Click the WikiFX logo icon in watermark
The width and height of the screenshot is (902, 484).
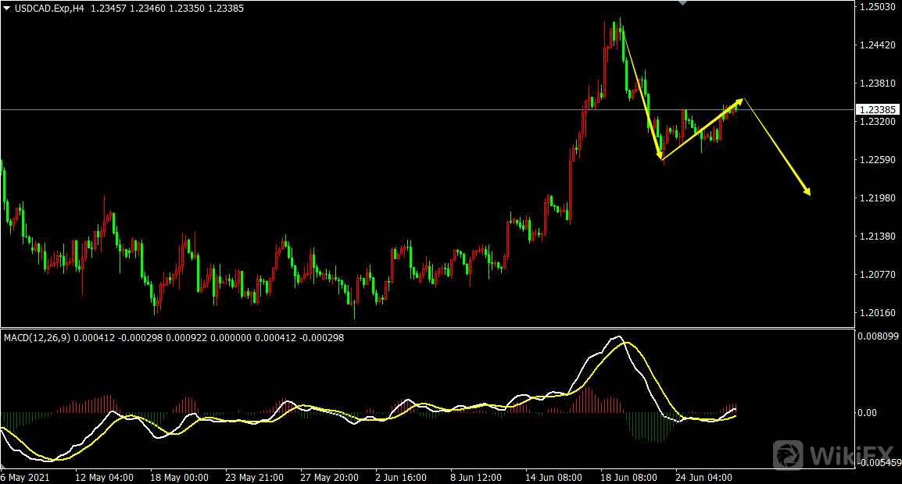[788, 454]
